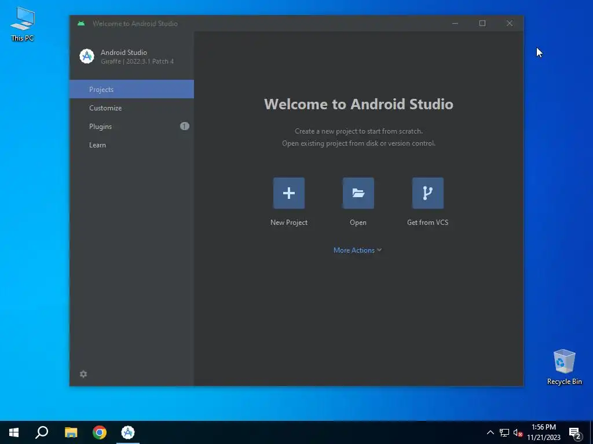Viewport: 593px width, 444px height.
Task: Switch to the Customize tab
Action: (x=131, y=108)
